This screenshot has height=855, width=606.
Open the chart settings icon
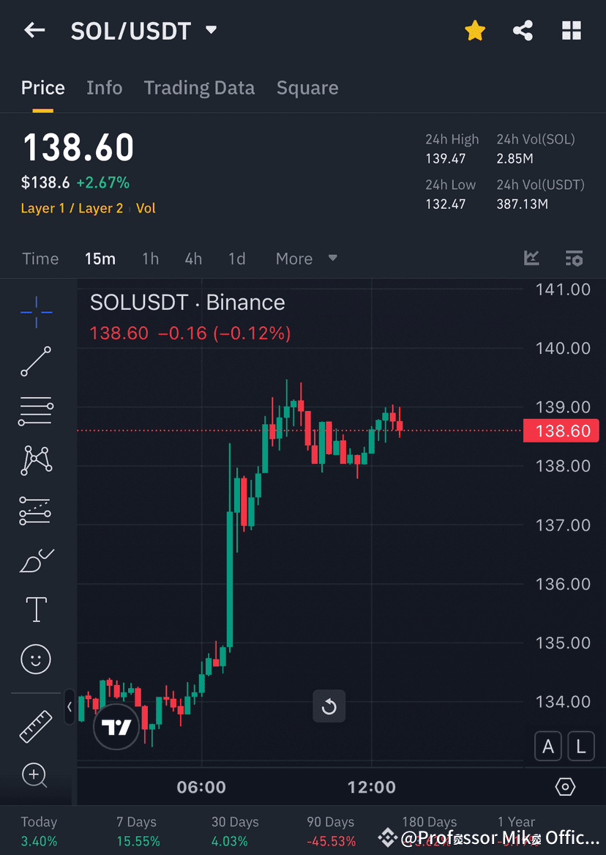[x=574, y=258]
